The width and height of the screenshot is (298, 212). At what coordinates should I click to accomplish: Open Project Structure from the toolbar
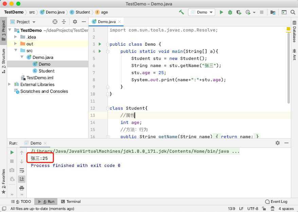[273, 12]
